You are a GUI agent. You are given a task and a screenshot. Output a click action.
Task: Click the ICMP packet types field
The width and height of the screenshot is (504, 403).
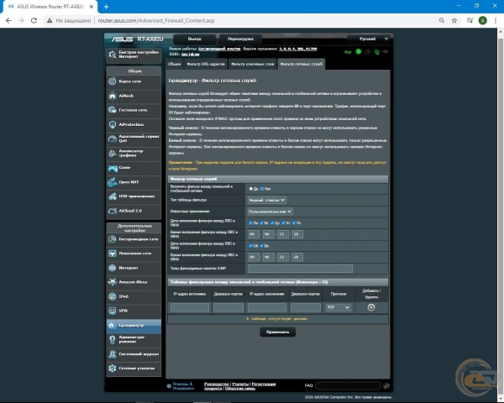coord(300,269)
